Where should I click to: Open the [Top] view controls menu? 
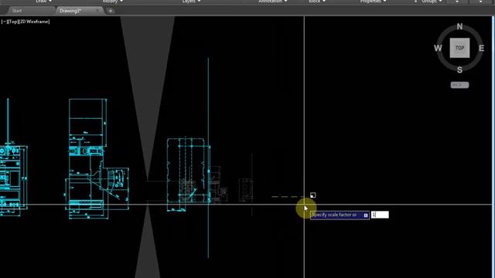pos(12,22)
